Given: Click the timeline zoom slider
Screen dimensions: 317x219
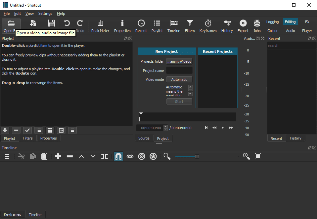Looking at the screenshot, I should pyautogui.click(x=207, y=156).
